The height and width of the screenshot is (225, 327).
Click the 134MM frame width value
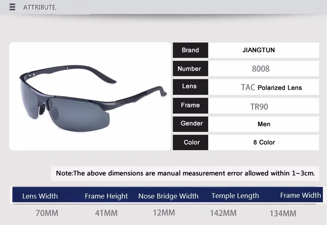click(x=283, y=213)
